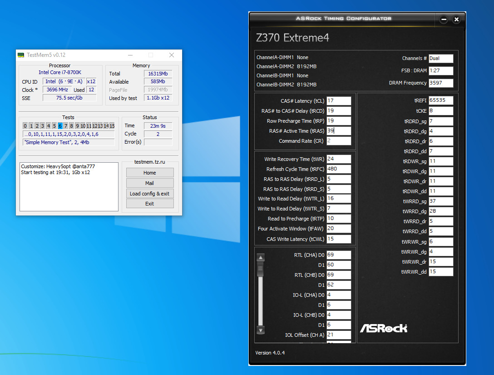The image size is (494, 375).
Task: Click the CAS Write Latency (tCWL) field
Action: 339,239
